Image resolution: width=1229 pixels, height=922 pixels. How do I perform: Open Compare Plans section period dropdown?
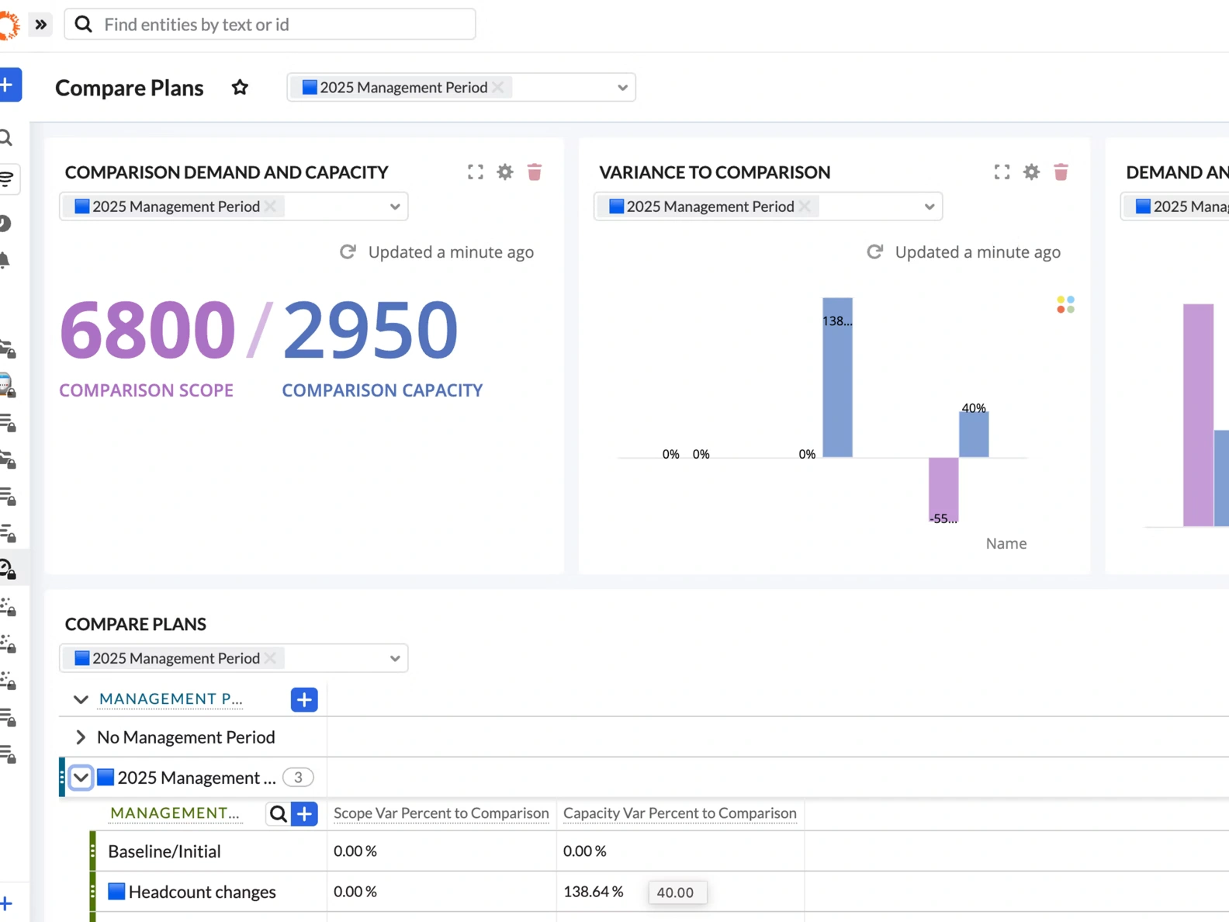(394, 659)
